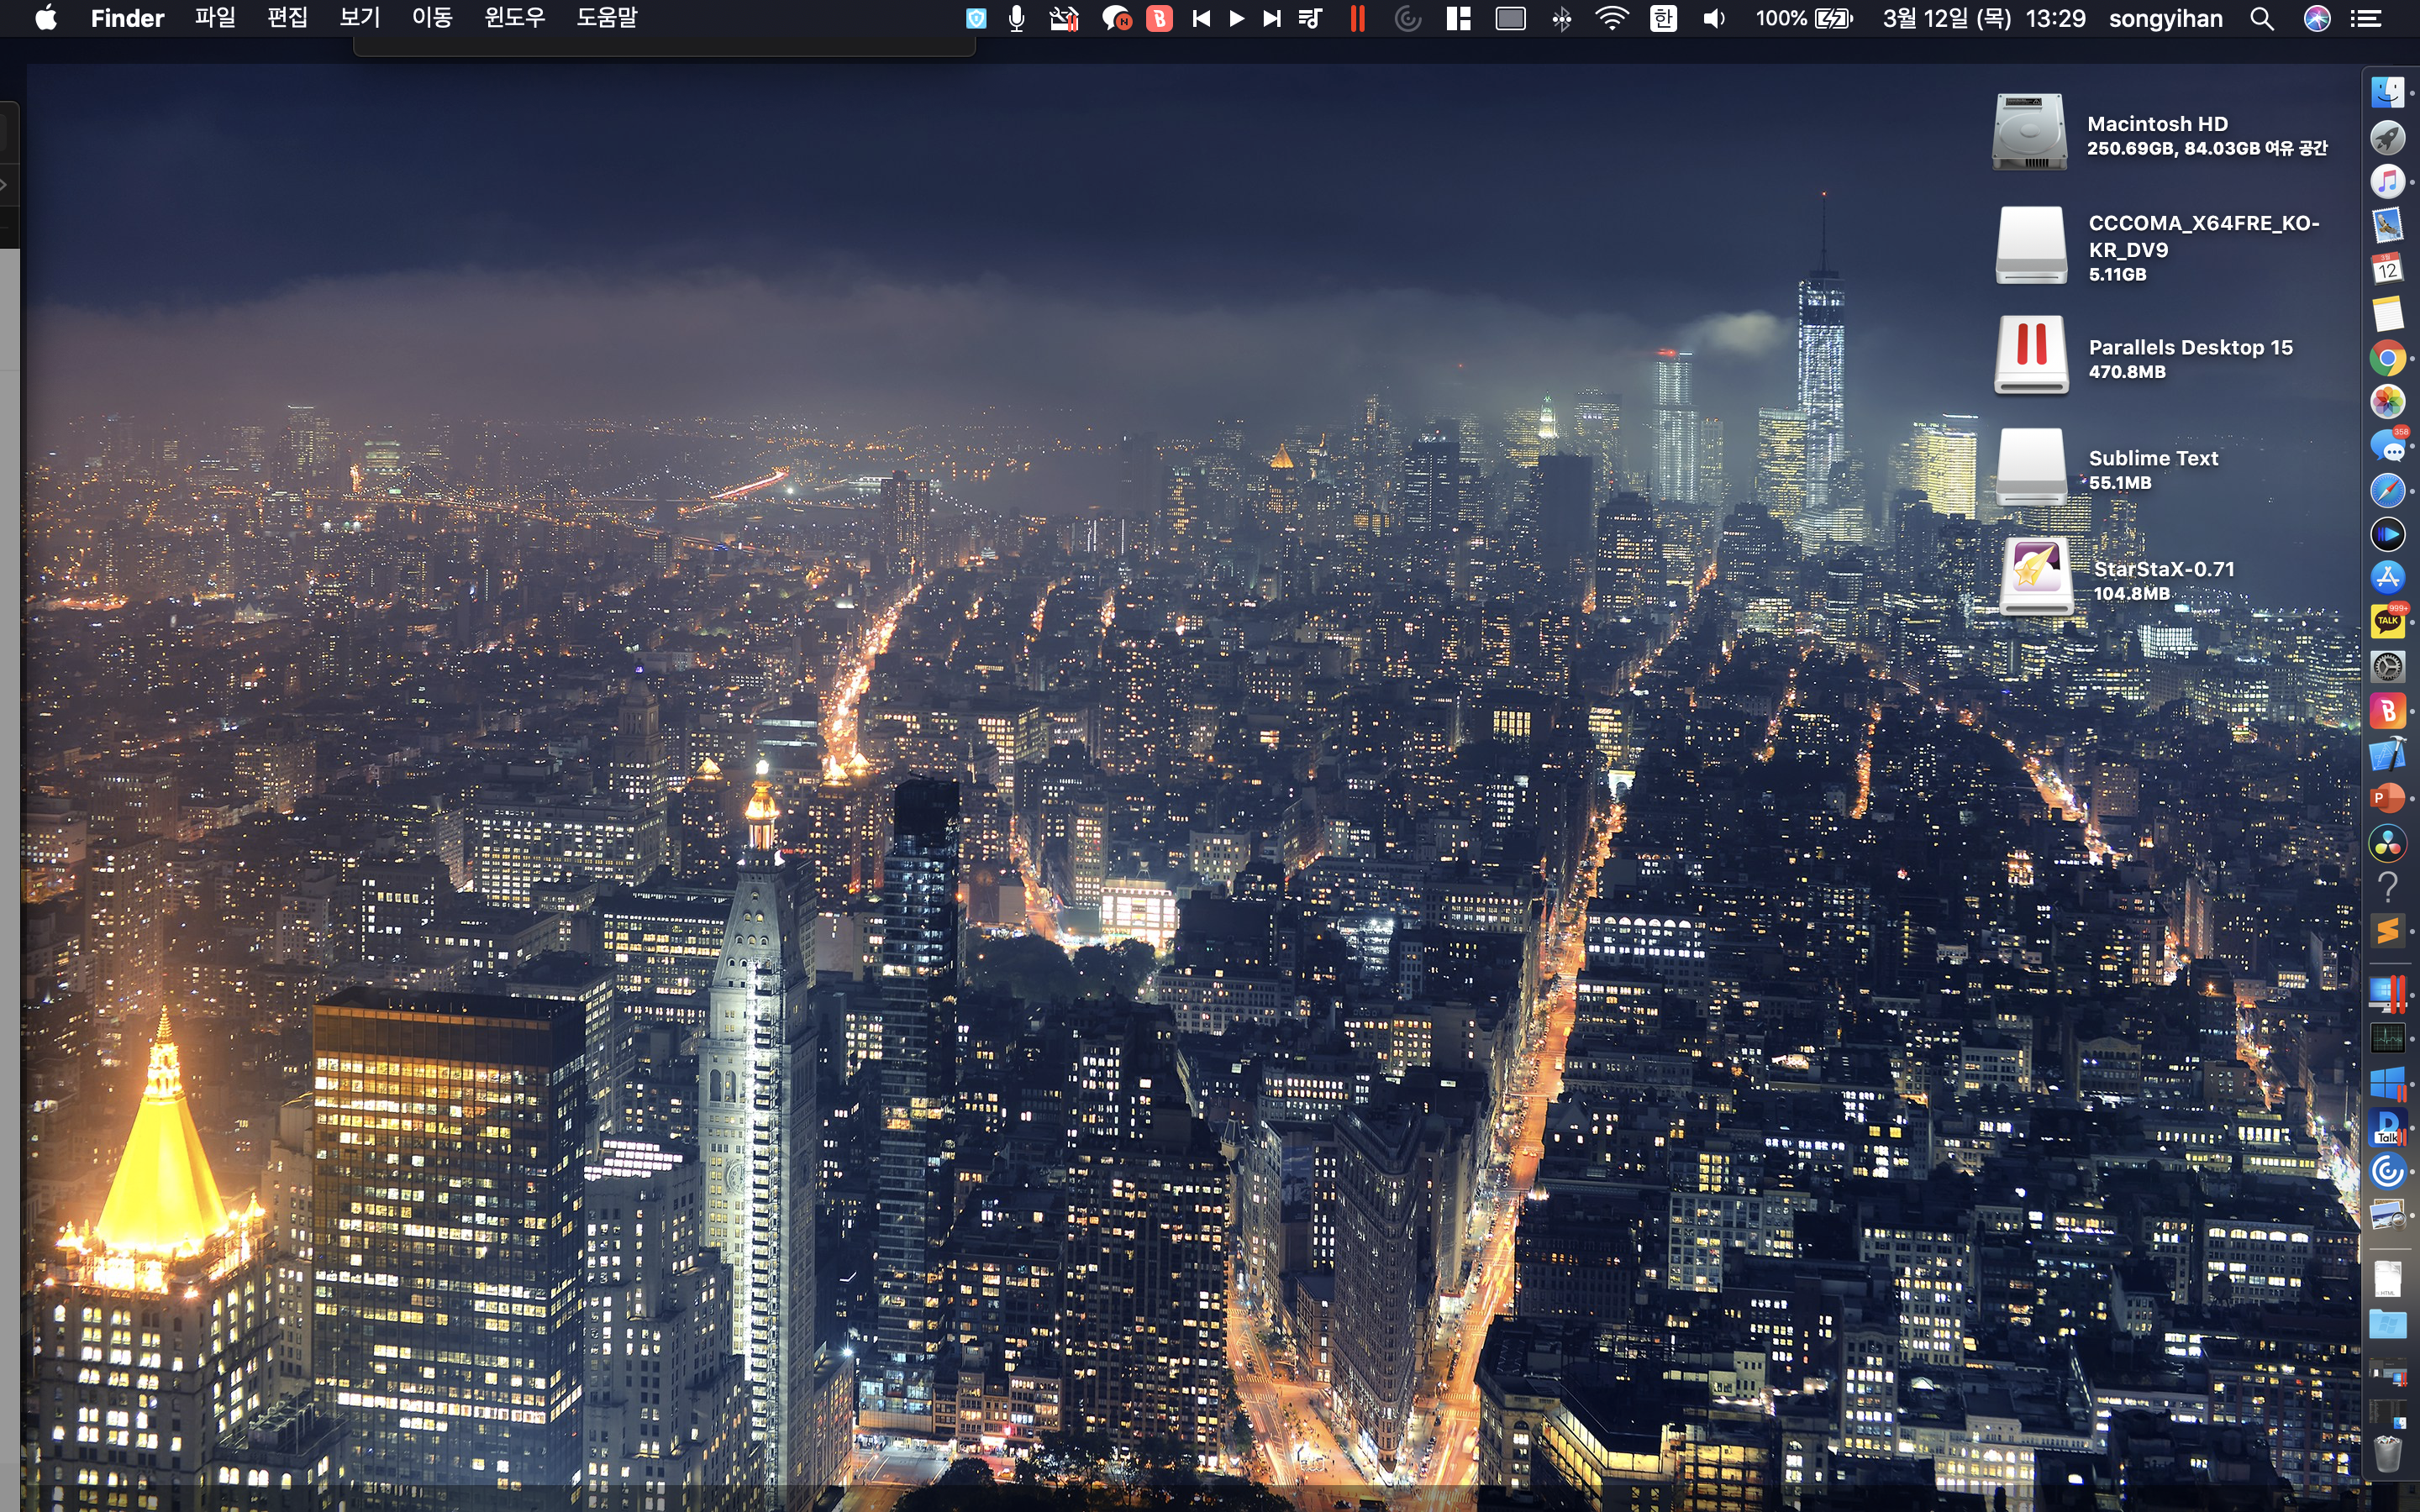Viewport: 2420px width, 1512px height.
Task: Toggle Bluetooth status icon in menu bar
Action: 1561,18
